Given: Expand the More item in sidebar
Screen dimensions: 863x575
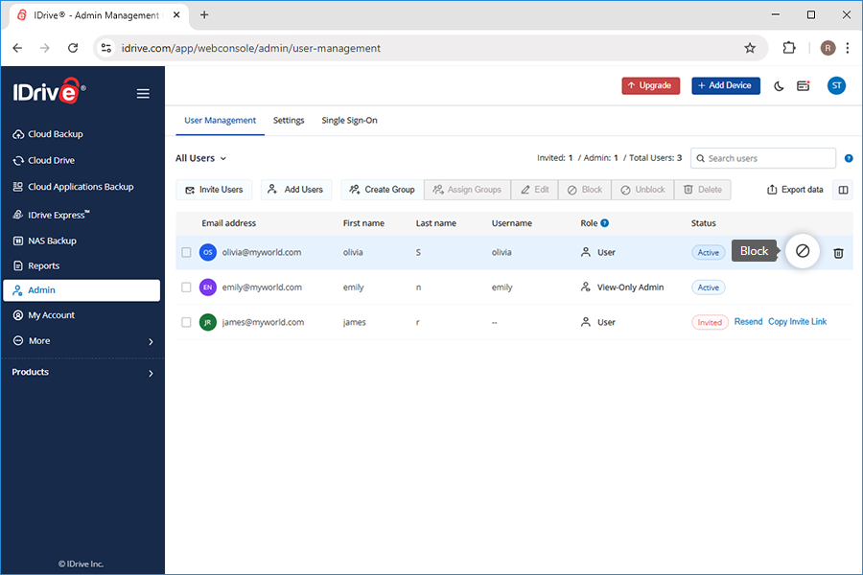Looking at the screenshot, I should tap(82, 341).
